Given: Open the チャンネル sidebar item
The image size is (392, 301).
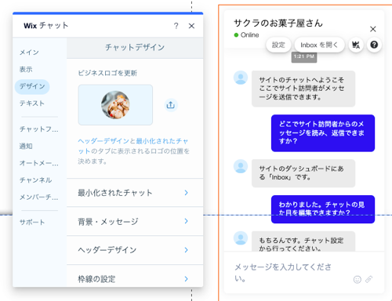Looking at the screenshot, I should tap(35, 180).
